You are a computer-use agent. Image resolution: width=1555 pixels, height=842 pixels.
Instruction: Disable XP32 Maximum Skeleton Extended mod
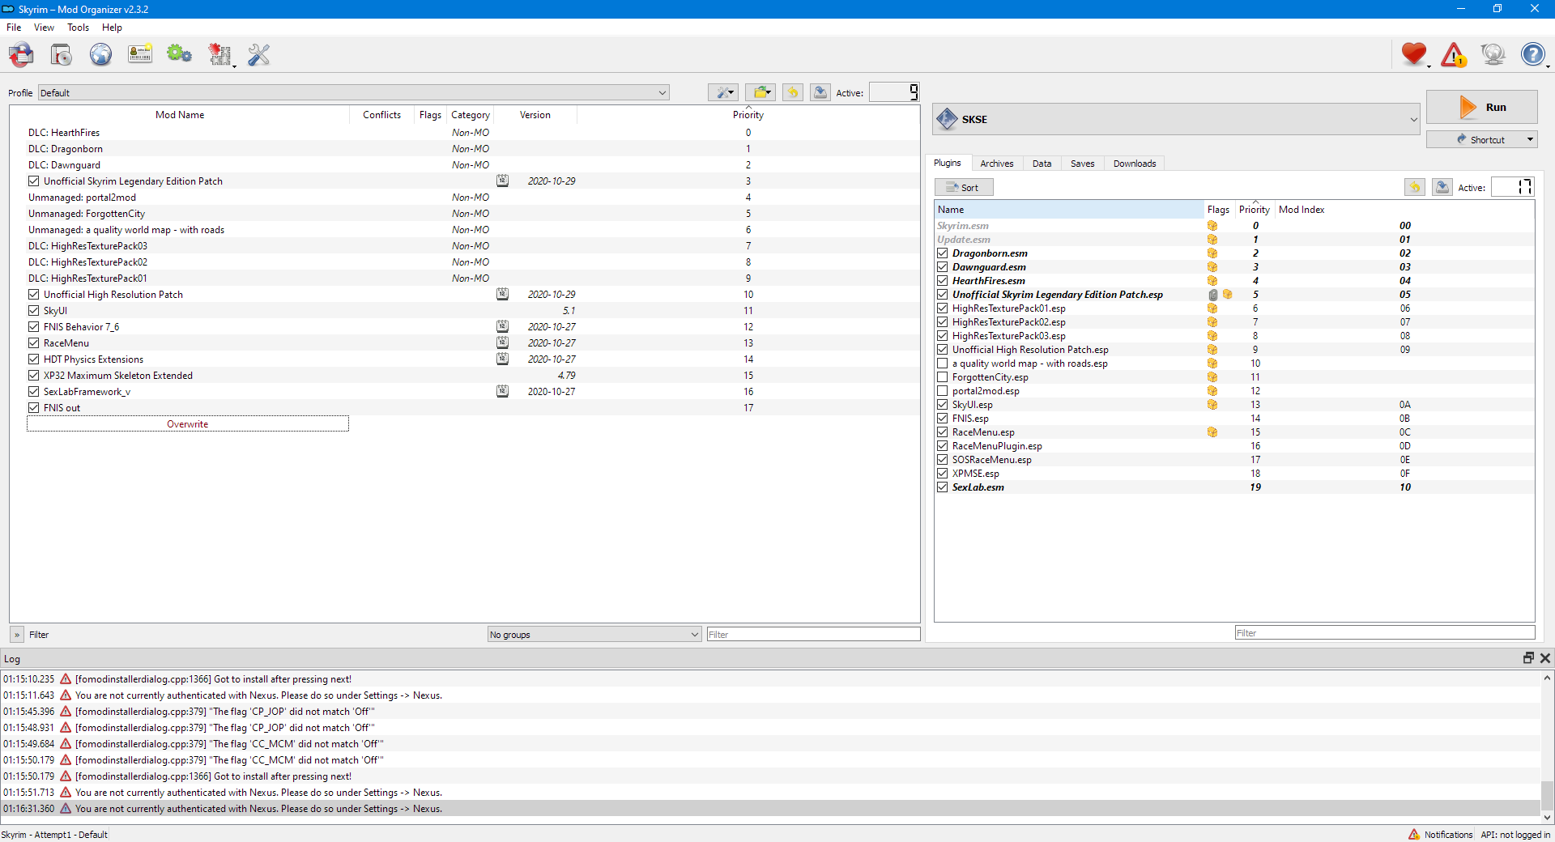pos(33,376)
